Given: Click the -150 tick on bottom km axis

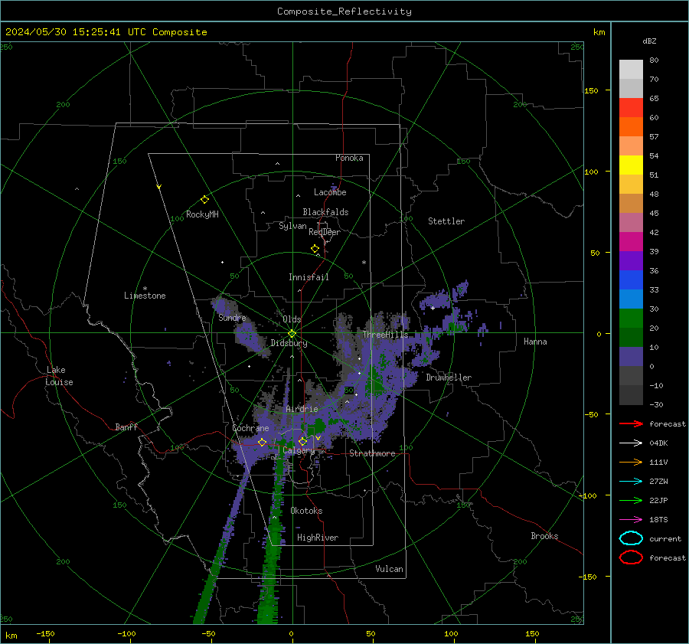Looking at the screenshot, I should (45, 633).
